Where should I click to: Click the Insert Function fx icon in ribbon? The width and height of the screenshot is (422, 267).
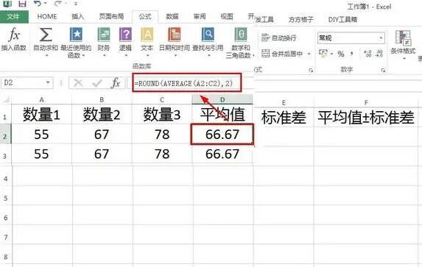coord(14,35)
